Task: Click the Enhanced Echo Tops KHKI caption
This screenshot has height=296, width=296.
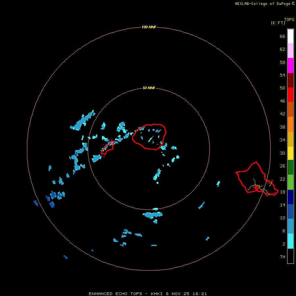Action: point(148,294)
